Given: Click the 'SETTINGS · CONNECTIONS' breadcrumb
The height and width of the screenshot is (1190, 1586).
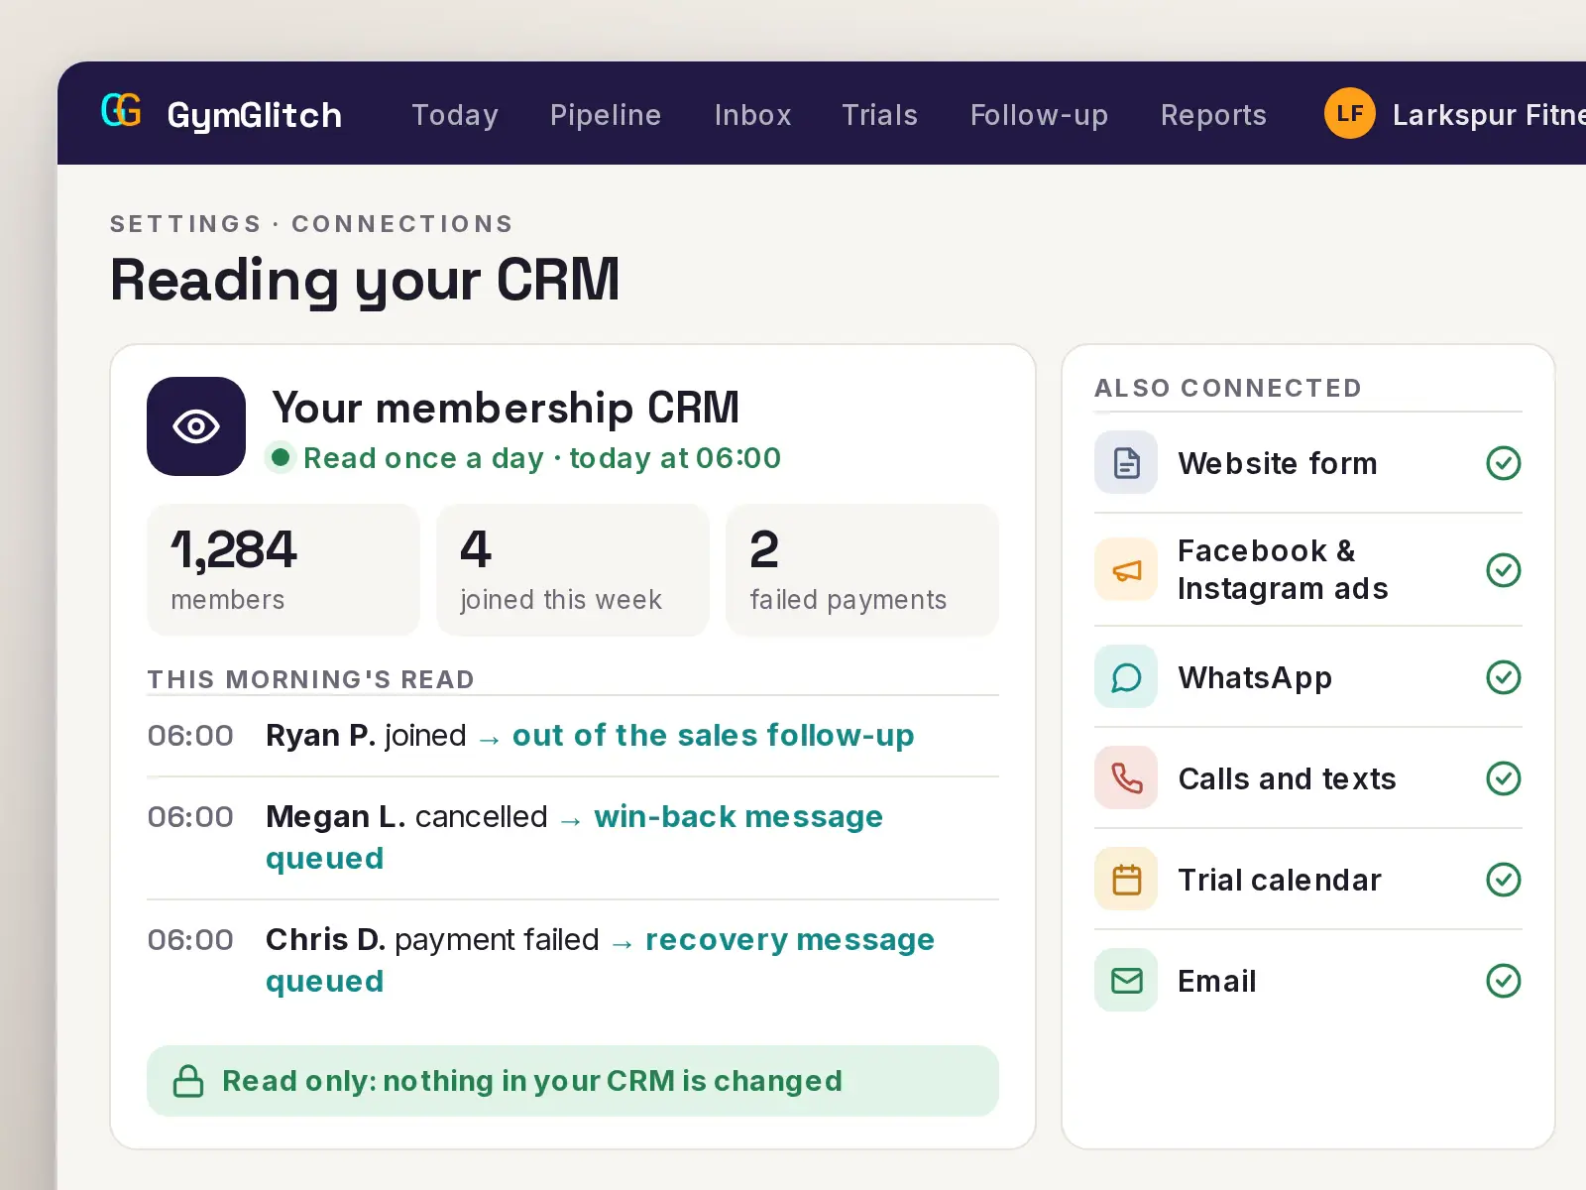Looking at the screenshot, I should pos(312,224).
